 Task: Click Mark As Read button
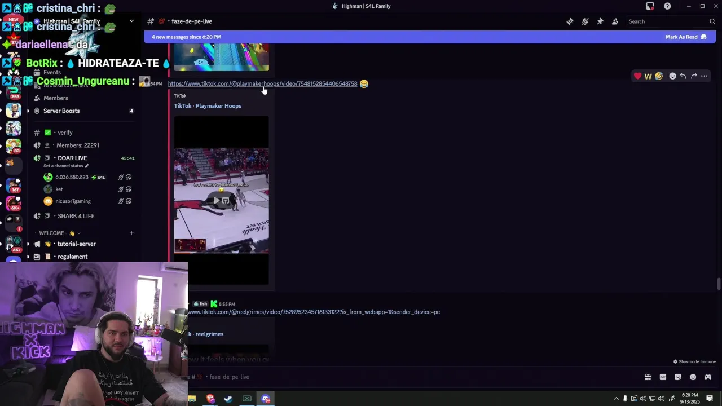click(686, 37)
